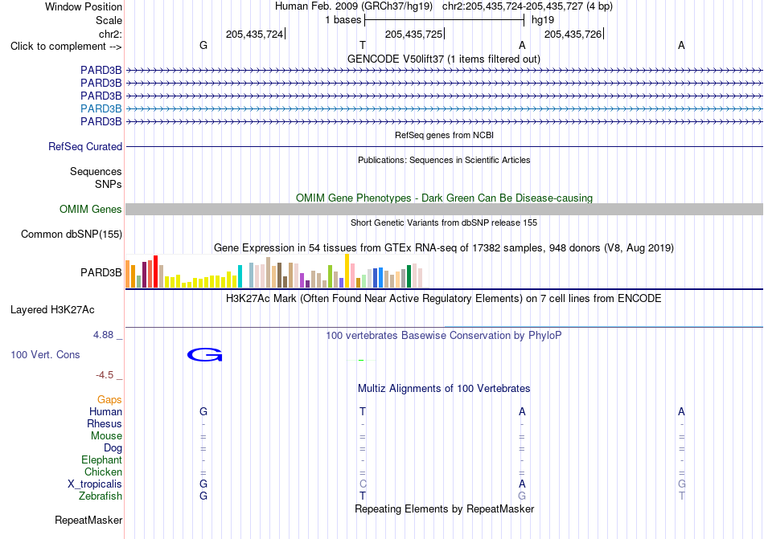This screenshot has width=764, height=539.
Task: Click the Chicken species label
Action: [x=103, y=472]
